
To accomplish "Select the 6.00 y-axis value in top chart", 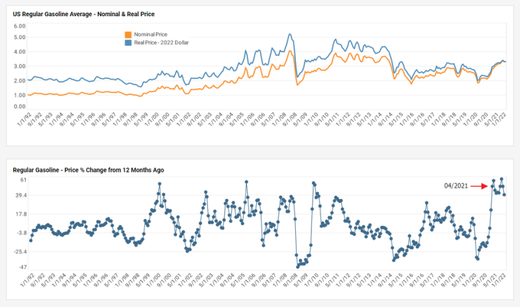I will coord(19,26).
